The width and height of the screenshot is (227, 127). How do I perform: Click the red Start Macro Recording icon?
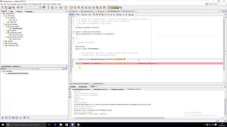[x=123, y=14]
